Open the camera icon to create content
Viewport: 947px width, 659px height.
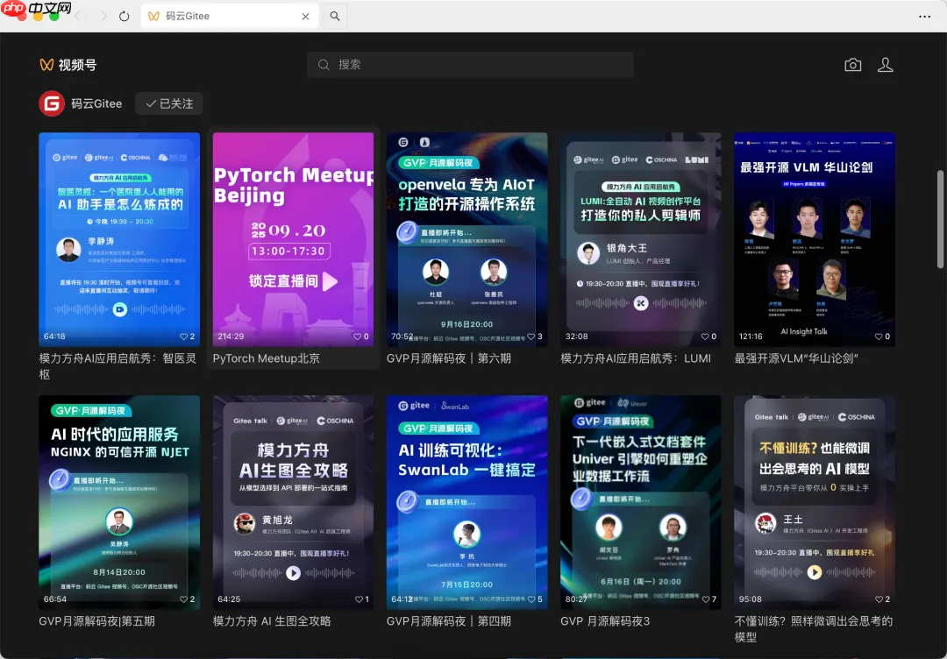[x=852, y=64]
